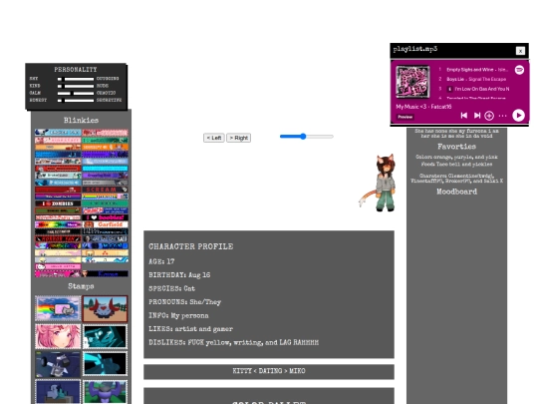
Task: Click the favorite Color line
Action: click(456, 157)
